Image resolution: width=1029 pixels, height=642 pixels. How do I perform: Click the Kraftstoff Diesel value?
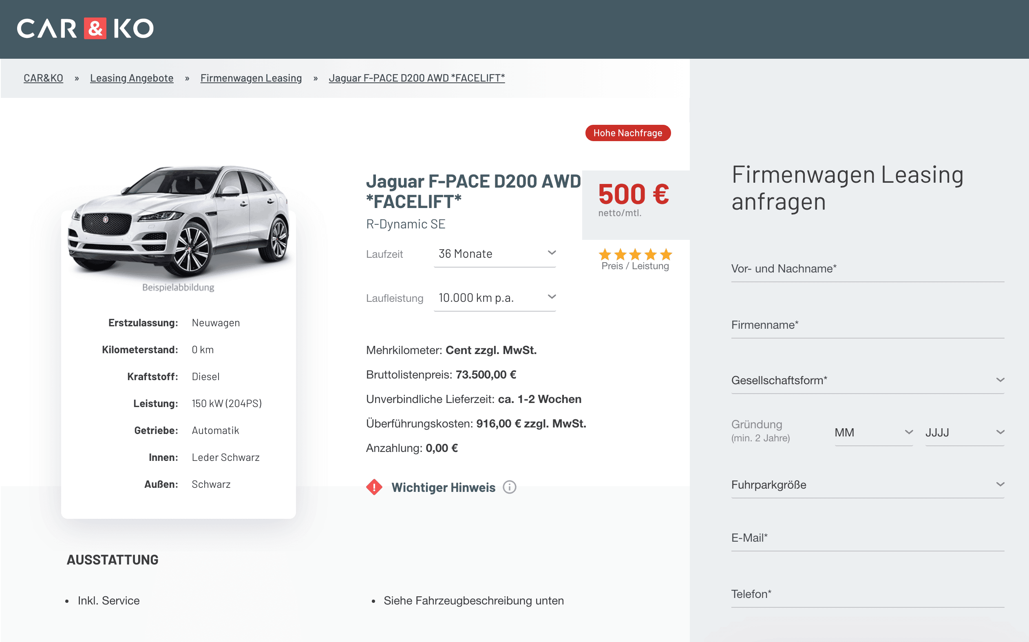205,376
